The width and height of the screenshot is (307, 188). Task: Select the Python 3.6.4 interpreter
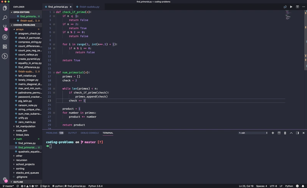pos(95,186)
